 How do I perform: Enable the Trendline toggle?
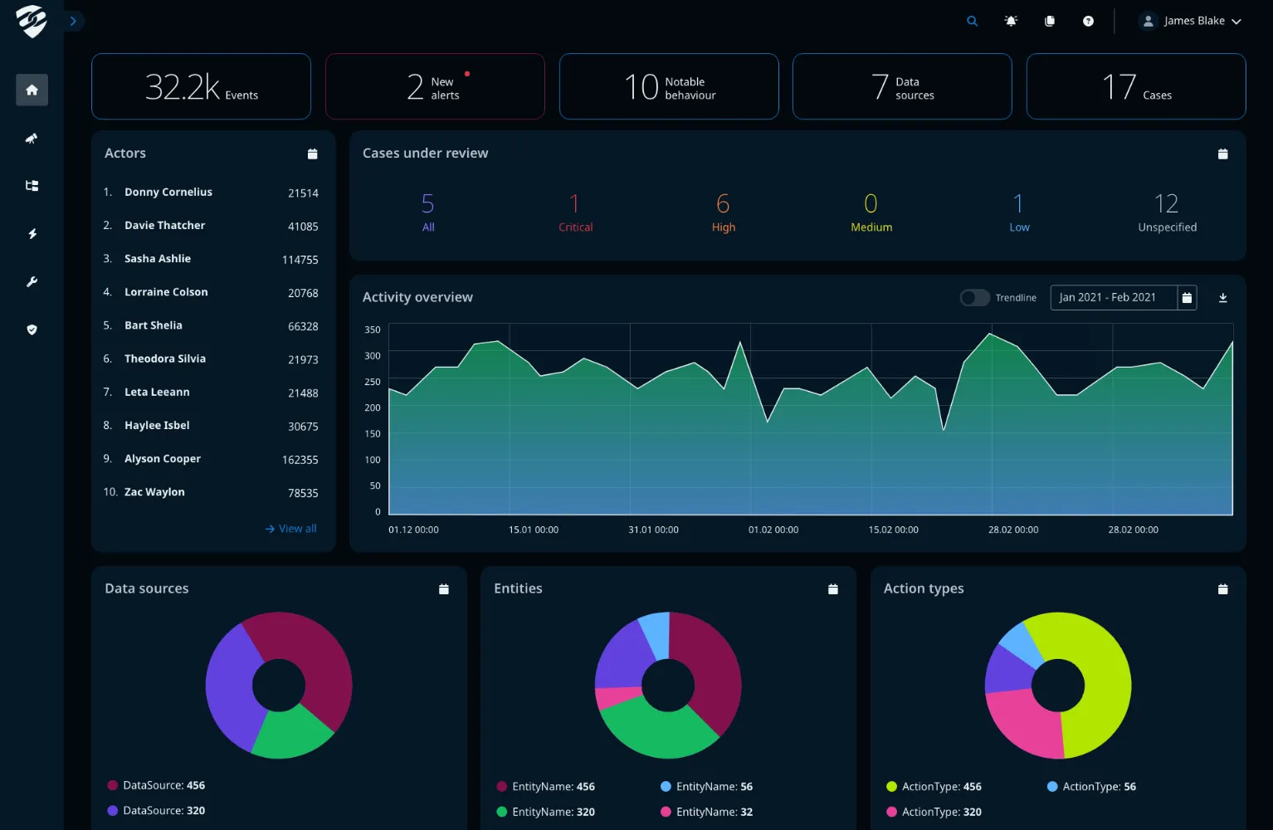[x=974, y=297]
